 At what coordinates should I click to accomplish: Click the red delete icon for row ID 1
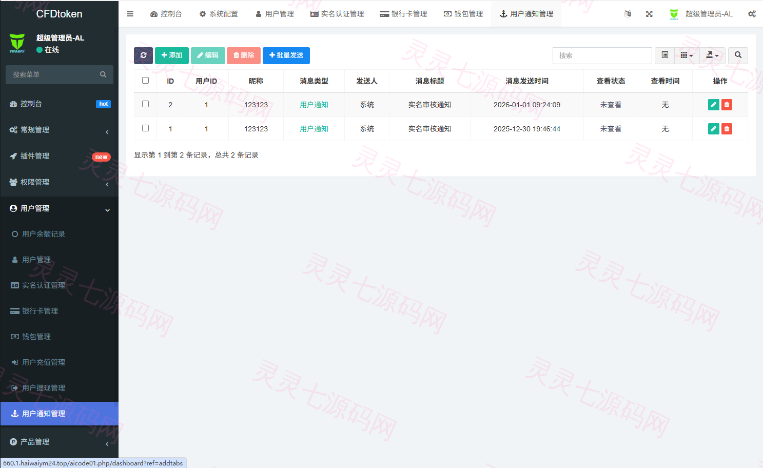click(727, 129)
